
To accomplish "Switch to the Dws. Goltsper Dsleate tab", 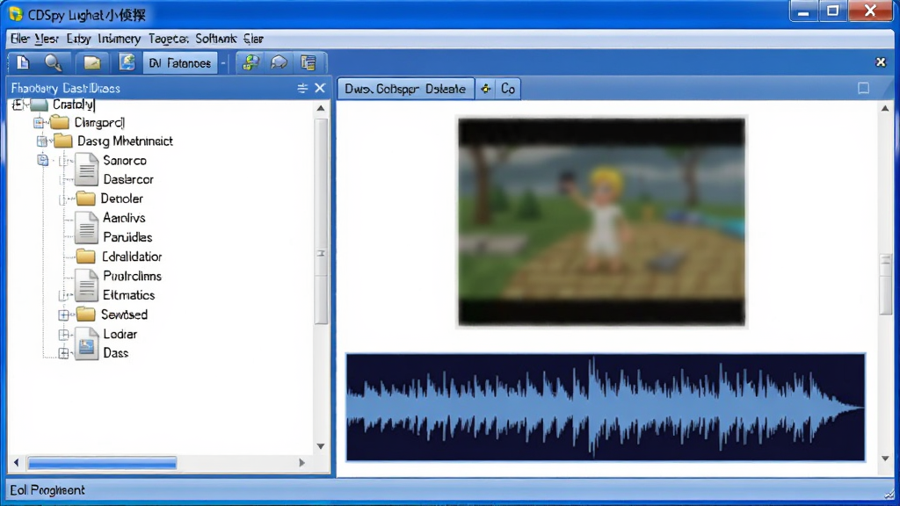I will coord(405,89).
